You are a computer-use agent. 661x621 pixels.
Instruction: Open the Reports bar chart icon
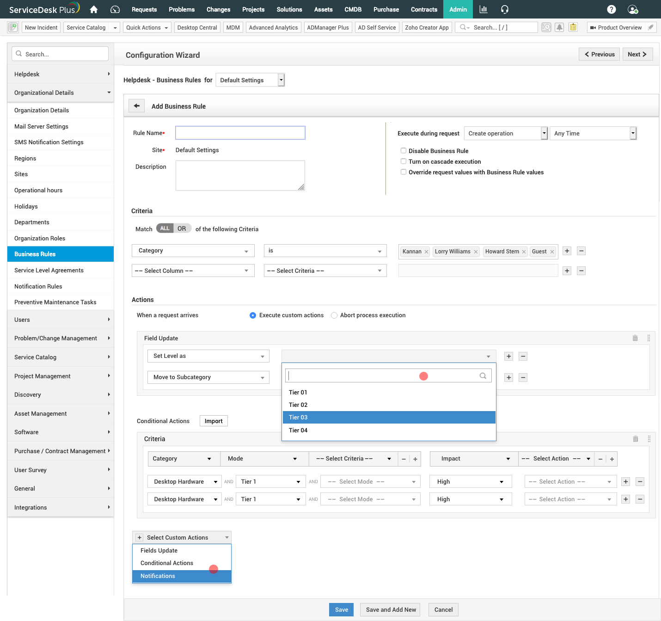click(484, 9)
